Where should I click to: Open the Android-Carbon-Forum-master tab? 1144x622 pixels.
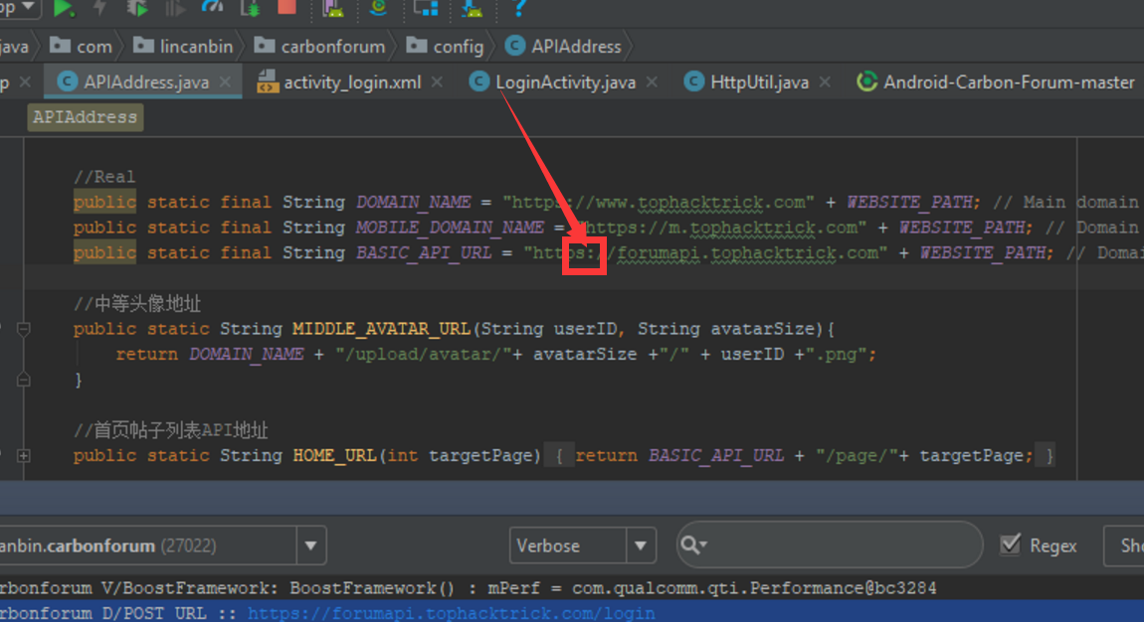(x=996, y=82)
